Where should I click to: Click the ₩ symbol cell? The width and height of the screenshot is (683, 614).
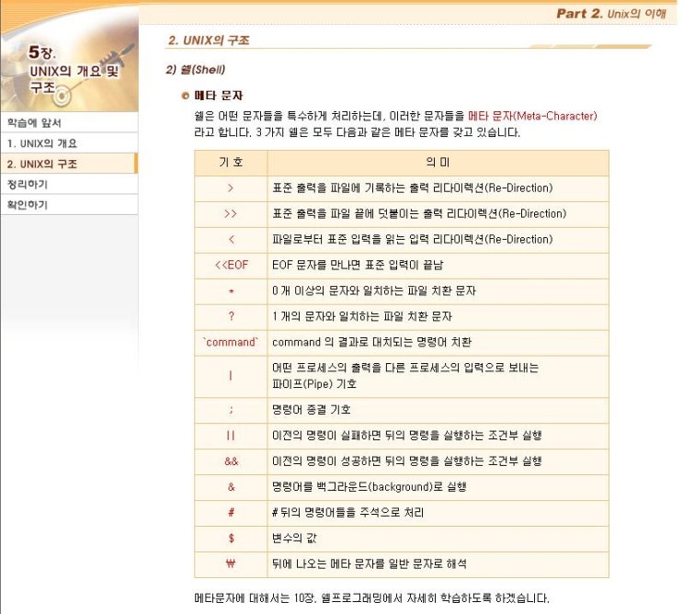pos(231,564)
